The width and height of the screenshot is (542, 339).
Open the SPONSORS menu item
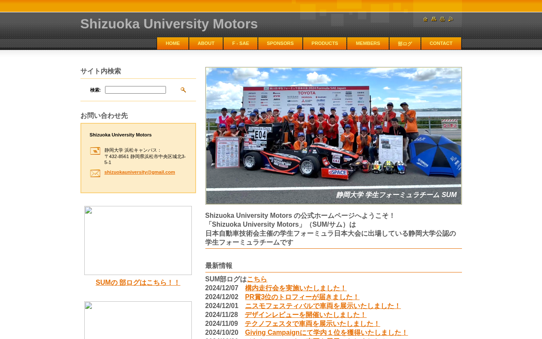[280, 43]
